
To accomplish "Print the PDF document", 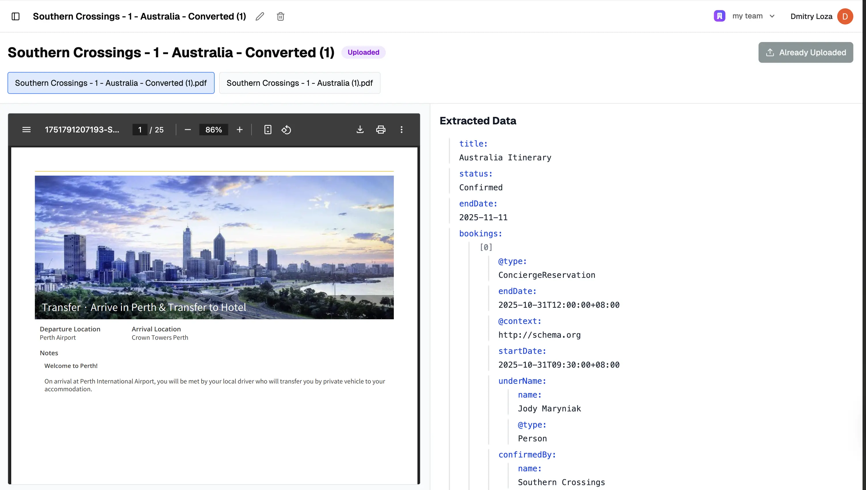I will pos(381,130).
